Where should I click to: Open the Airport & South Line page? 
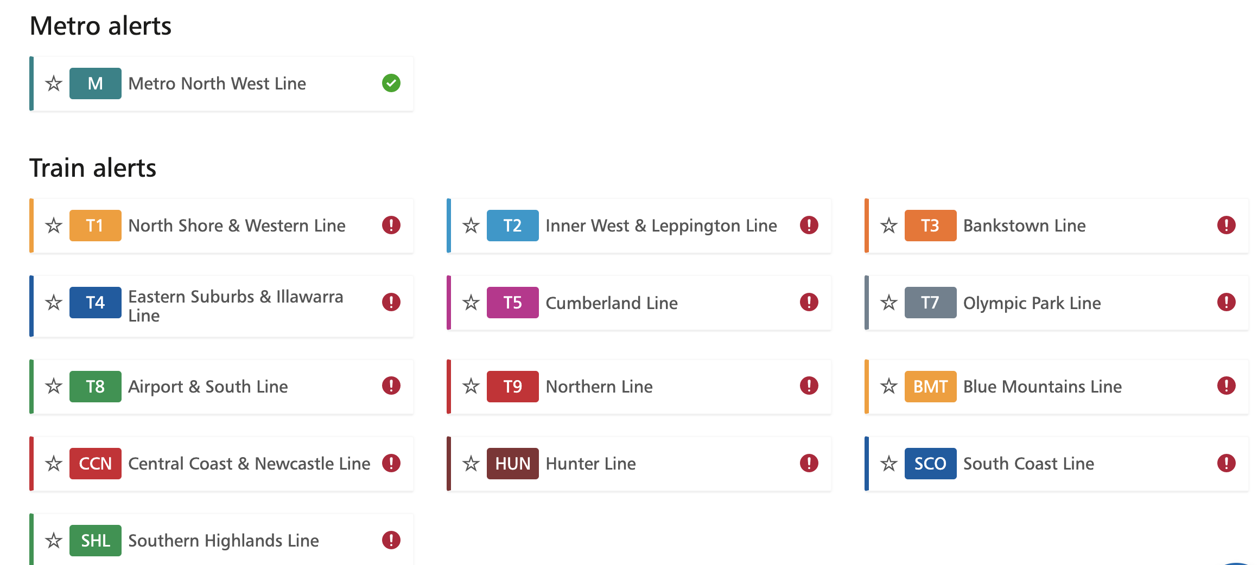[x=207, y=387]
